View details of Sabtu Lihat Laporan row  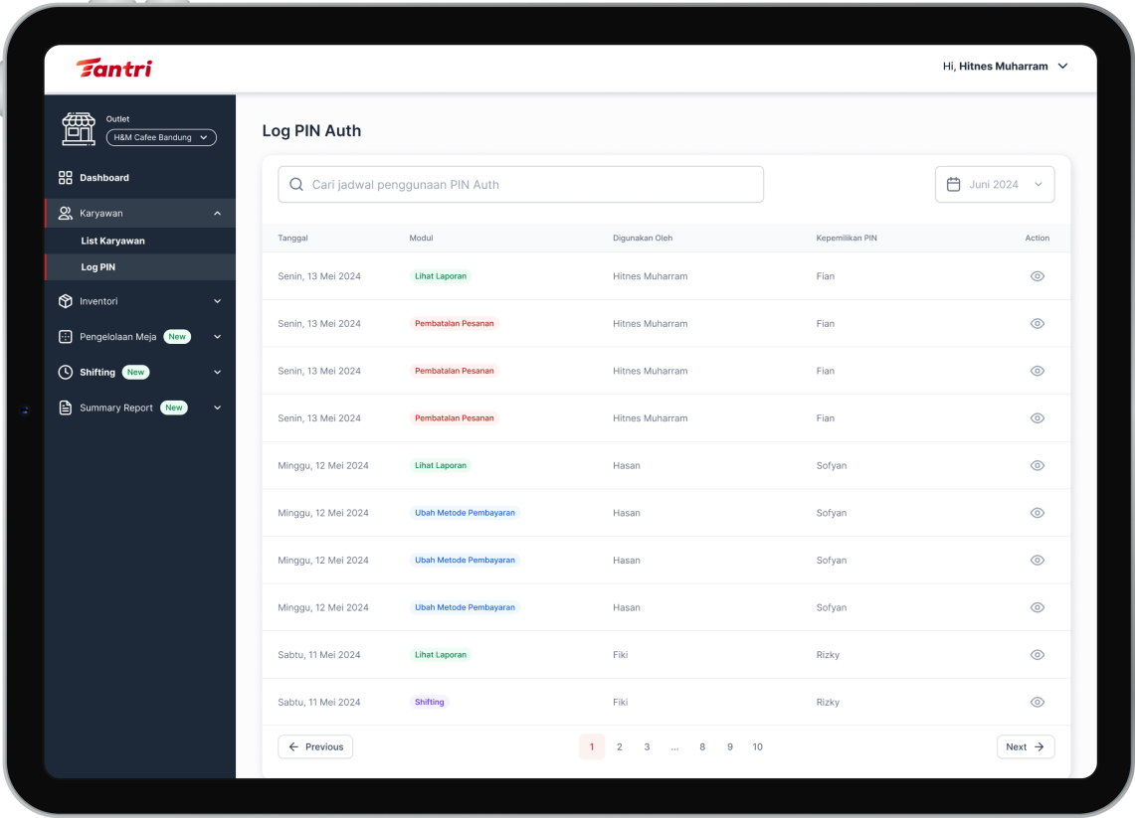pyautogui.click(x=1038, y=655)
